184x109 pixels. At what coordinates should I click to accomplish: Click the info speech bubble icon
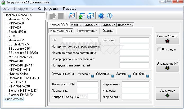click(x=110, y=16)
